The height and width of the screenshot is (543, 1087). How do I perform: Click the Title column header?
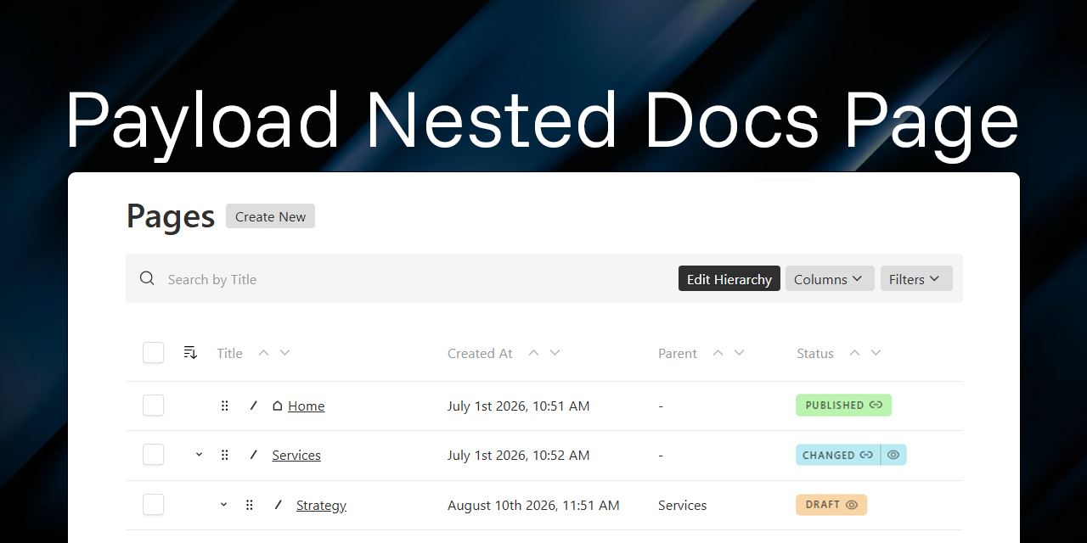click(x=229, y=354)
